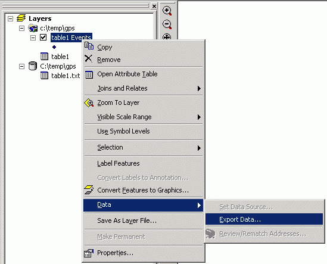Viewport: 327px width, 264px height.
Task: Select the Zoom Out magnifier tool
Action: [167, 24]
